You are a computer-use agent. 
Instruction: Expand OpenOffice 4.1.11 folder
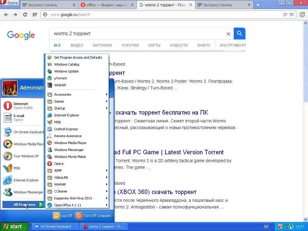coord(77,205)
